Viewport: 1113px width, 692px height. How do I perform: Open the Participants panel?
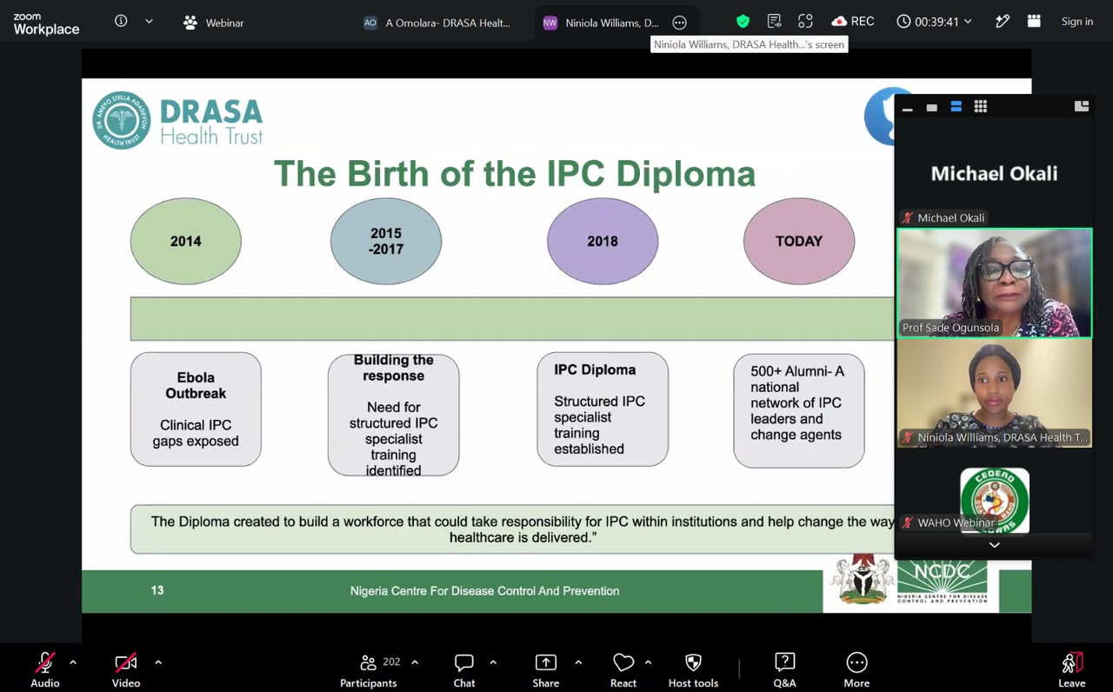click(369, 670)
